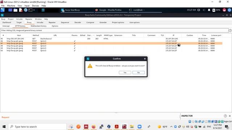The width and height of the screenshot is (232, 130).
Task: Open the WebSockets history sub-tab
Action: point(38,26)
